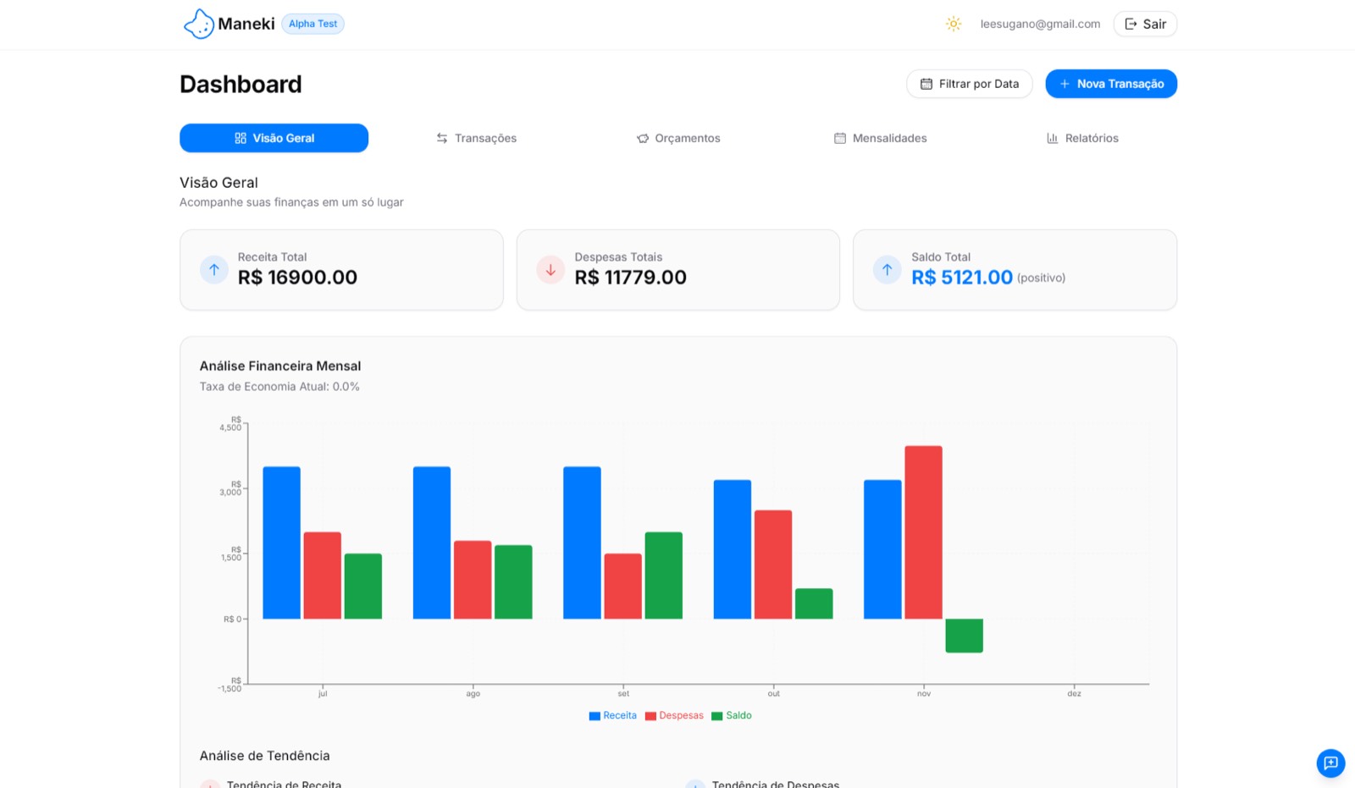
Task: Expand the Tendência de Receita section
Action: point(283,785)
